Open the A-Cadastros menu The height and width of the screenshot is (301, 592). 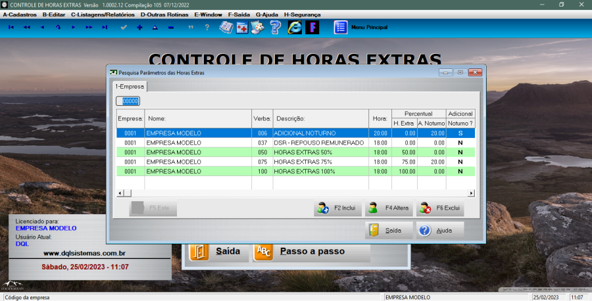coord(20,14)
